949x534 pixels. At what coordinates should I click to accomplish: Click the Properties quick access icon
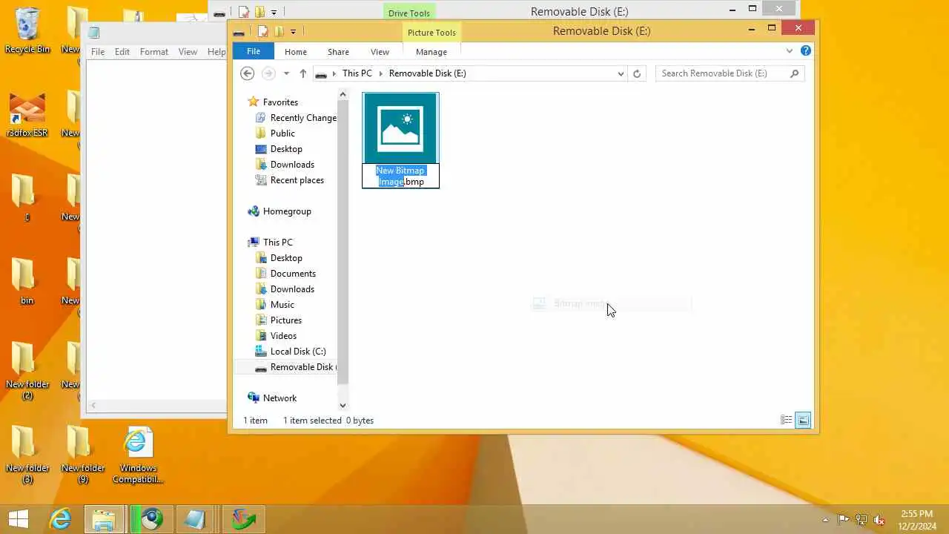point(262,31)
